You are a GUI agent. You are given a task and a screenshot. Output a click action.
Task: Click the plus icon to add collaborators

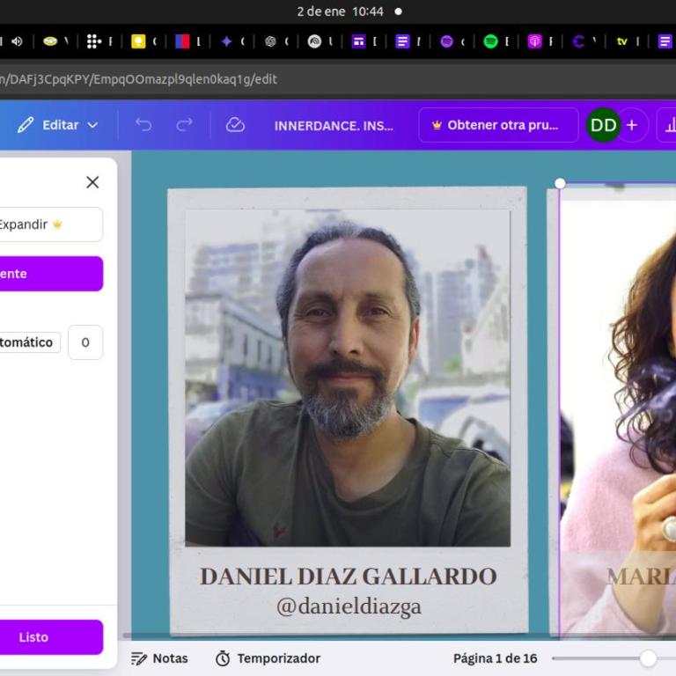point(631,125)
